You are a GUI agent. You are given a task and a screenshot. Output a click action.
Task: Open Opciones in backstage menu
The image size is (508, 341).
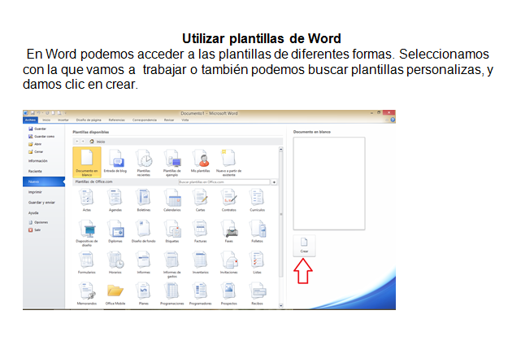click(x=38, y=222)
